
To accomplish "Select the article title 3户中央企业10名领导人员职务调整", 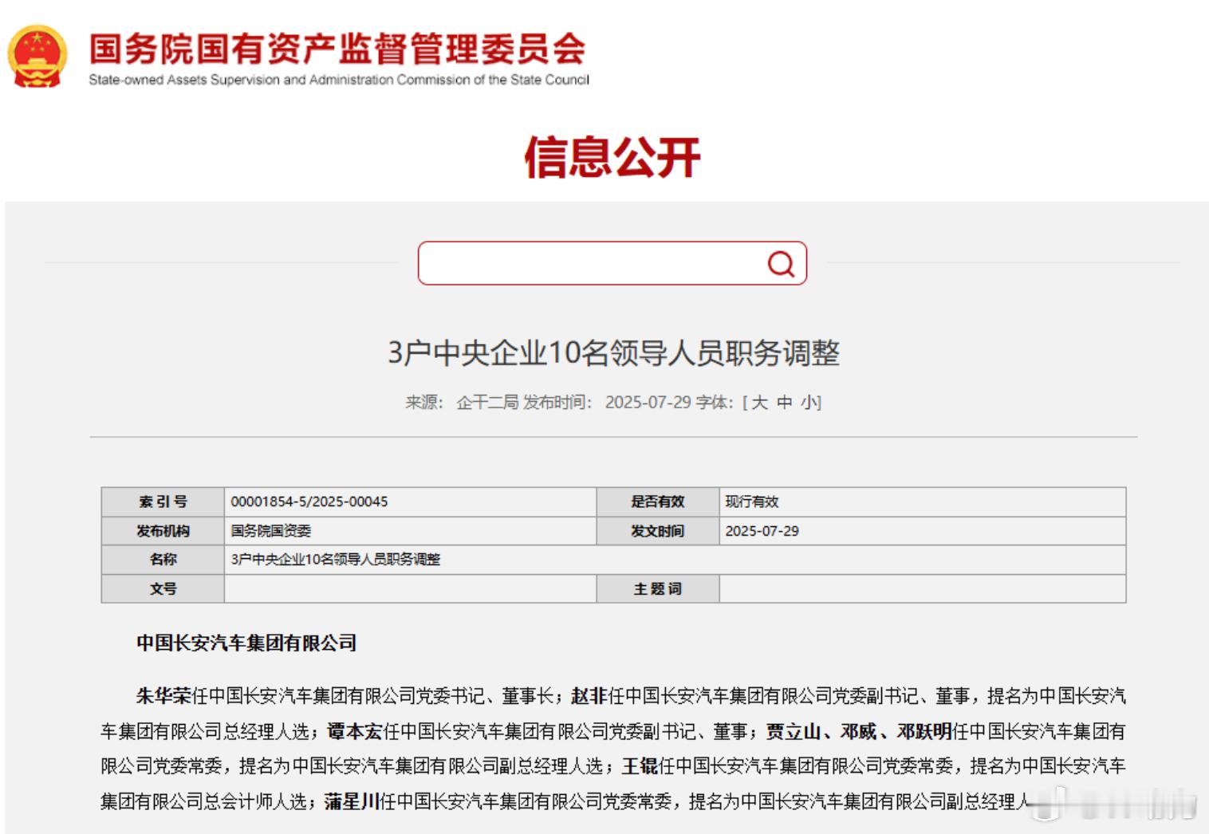I will point(613,352).
